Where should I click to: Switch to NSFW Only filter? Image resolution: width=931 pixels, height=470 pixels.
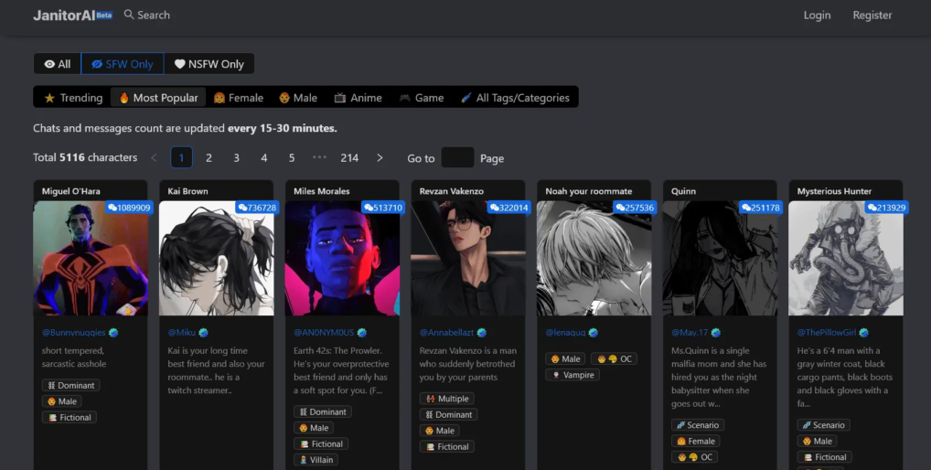(x=209, y=64)
